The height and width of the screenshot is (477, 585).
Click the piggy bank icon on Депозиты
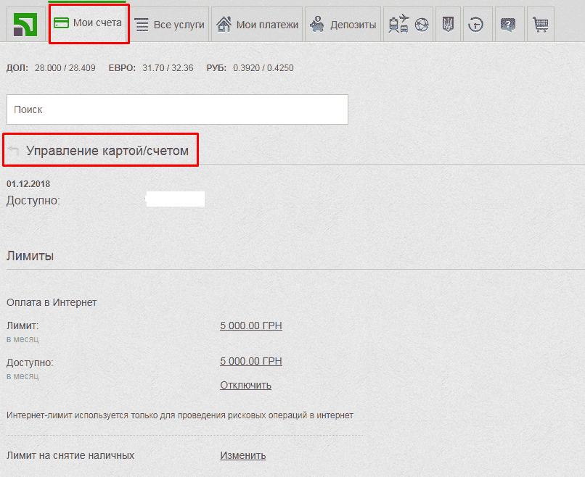coord(316,25)
